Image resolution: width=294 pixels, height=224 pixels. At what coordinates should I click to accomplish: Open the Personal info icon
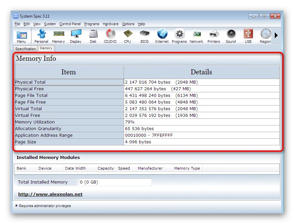click(41, 36)
